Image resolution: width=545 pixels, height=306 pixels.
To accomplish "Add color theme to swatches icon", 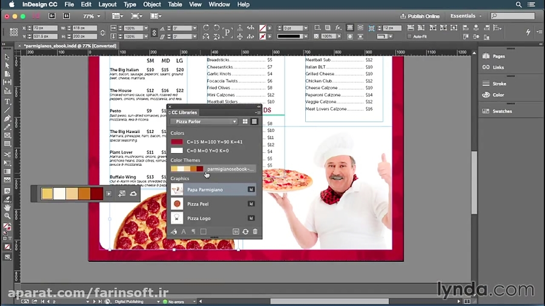I will click(x=122, y=194).
